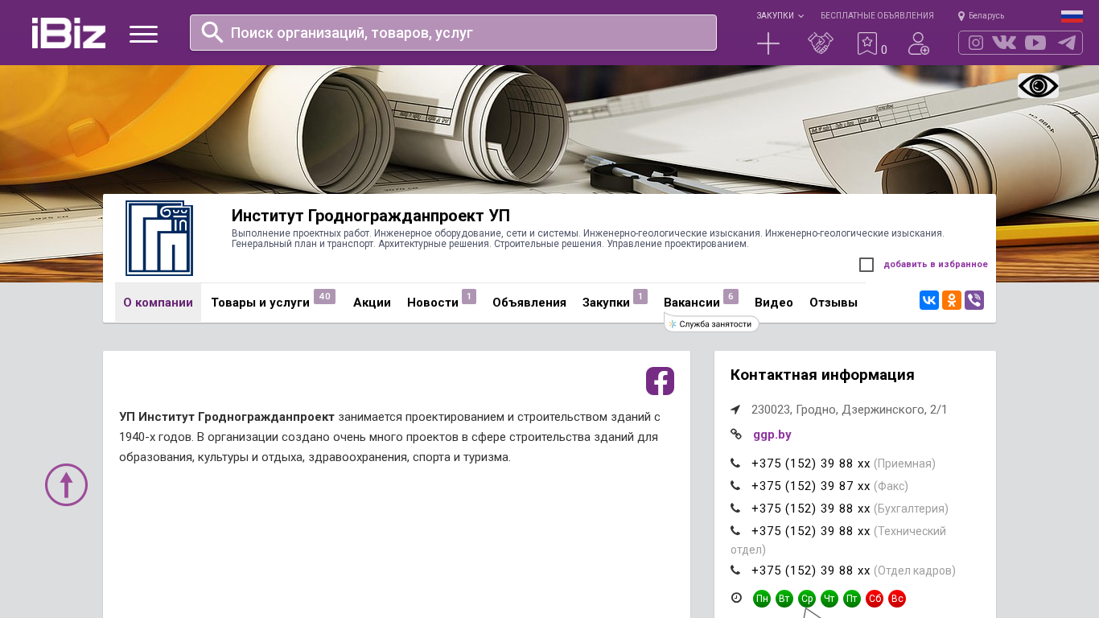Click the user registration profile icon
This screenshot has width=1099, height=618.
tap(918, 43)
